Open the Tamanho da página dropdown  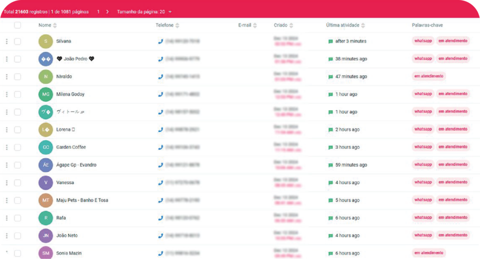(144, 12)
